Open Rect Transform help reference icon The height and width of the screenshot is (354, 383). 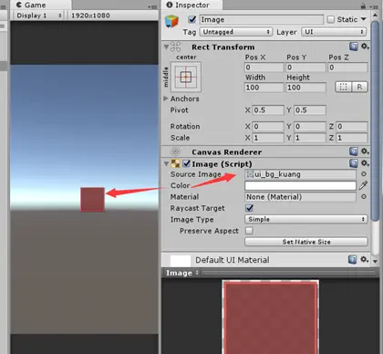point(354,47)
